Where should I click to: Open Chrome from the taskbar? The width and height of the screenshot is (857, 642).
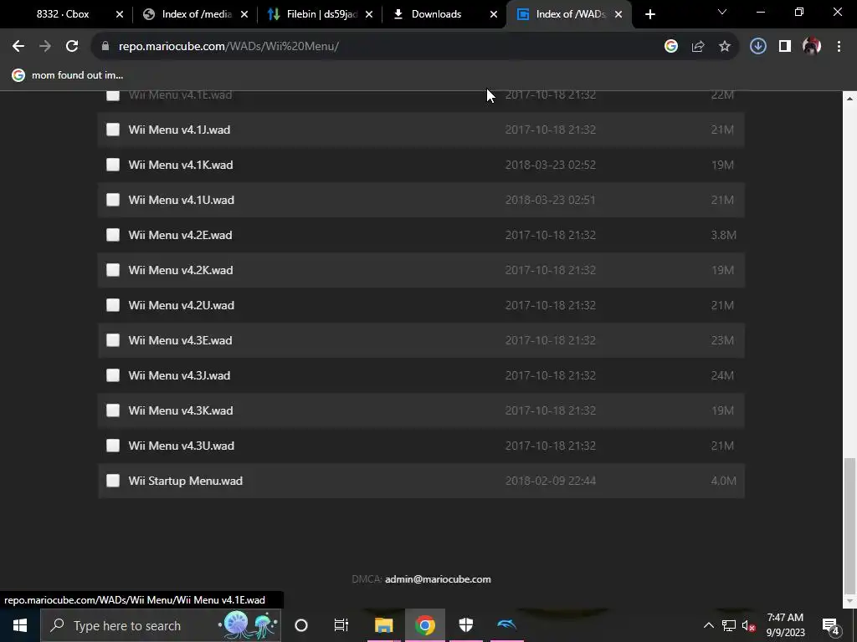click(424, 625)
